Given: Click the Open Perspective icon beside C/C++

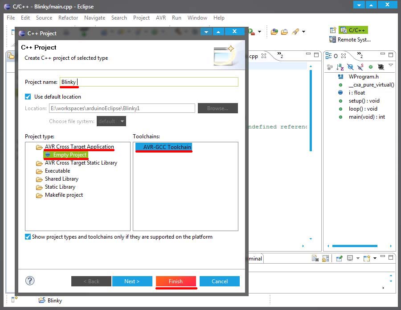Looking at the screenshot, I should (x=333, y=30).
